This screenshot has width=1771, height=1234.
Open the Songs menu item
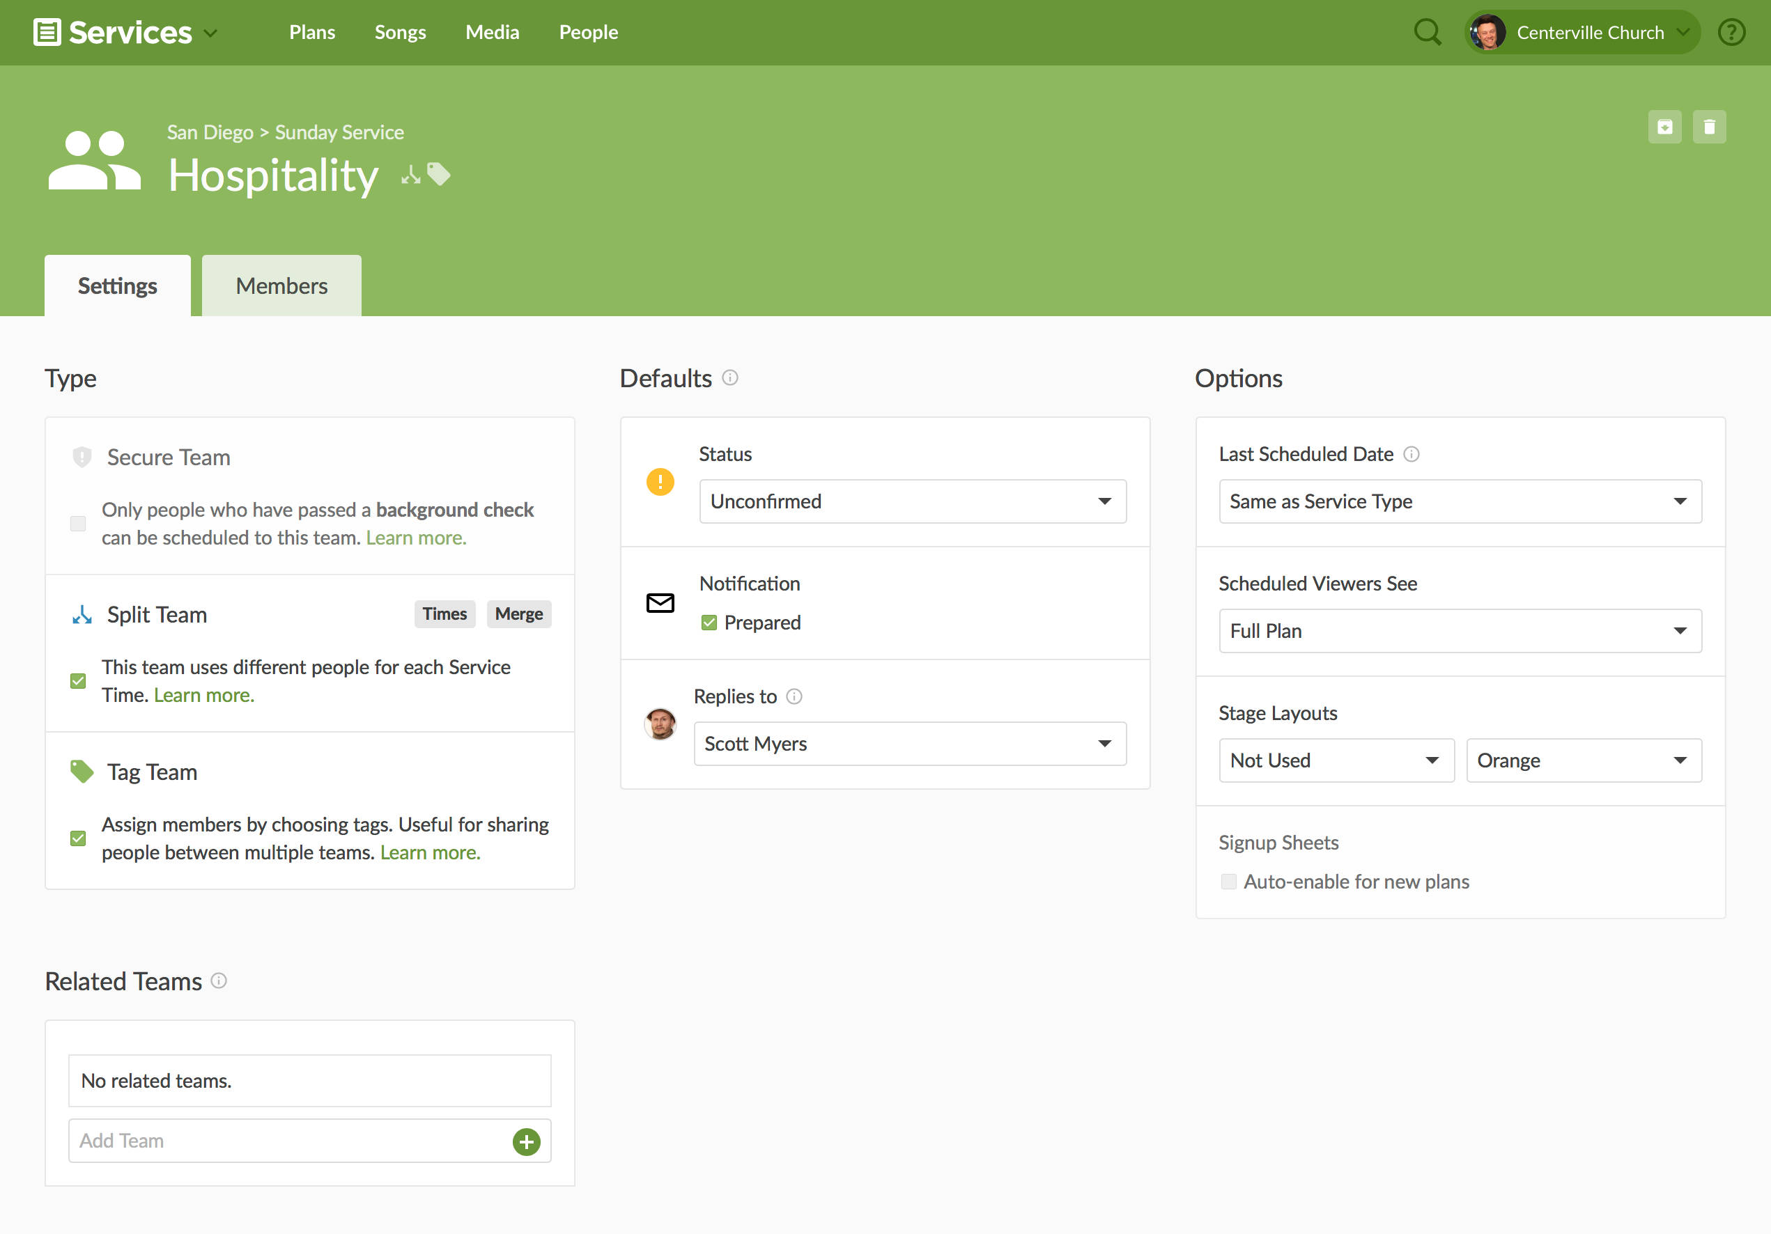click(400, 32)
